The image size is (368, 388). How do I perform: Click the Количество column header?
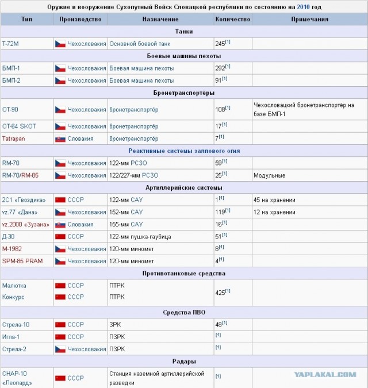point(233,20)
